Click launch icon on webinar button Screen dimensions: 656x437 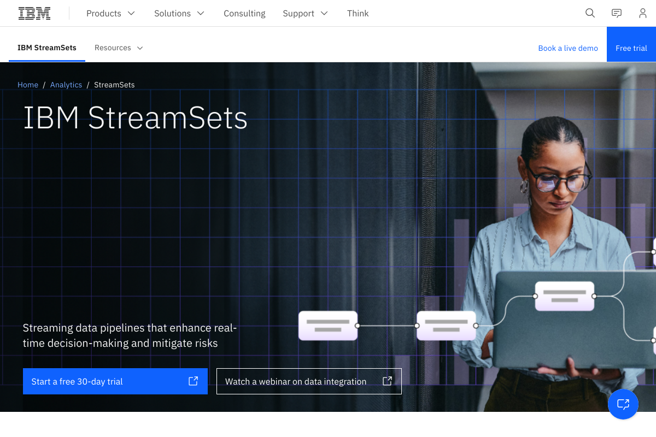387,381
